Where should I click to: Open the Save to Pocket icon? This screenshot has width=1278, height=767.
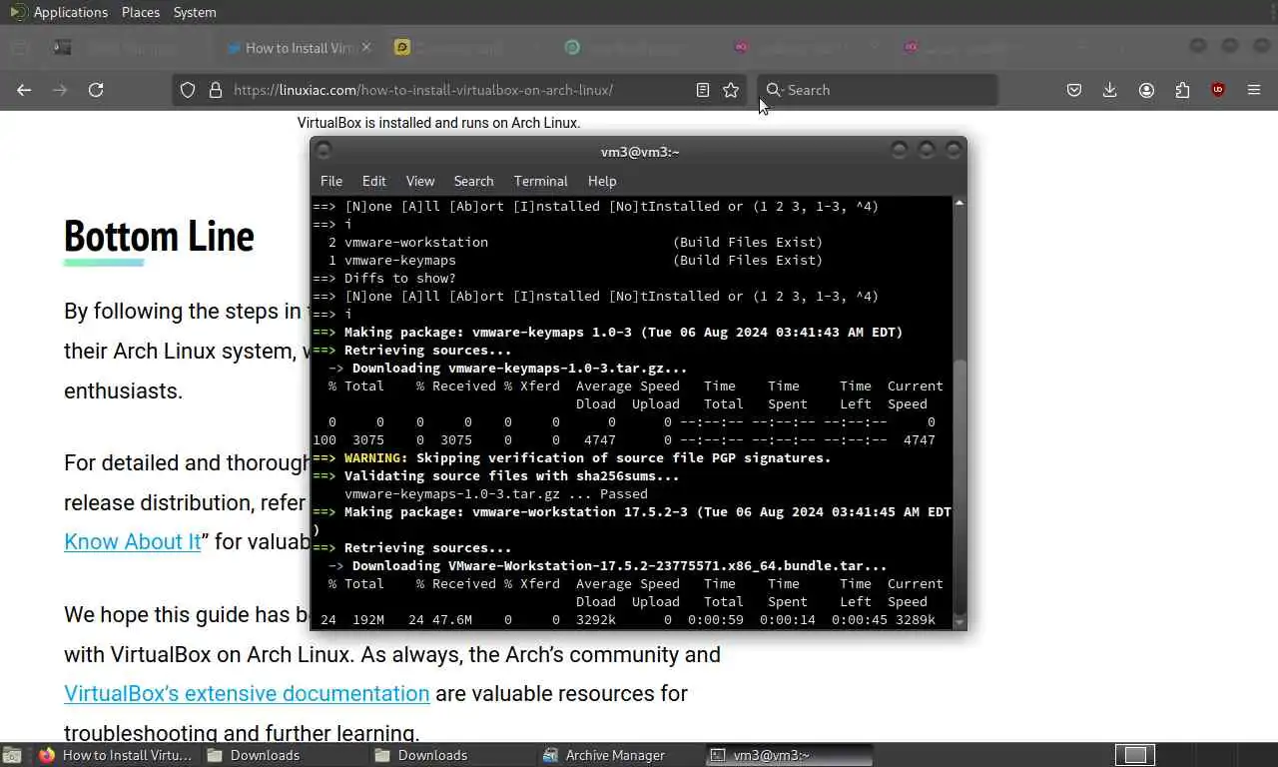coord(1074,90)
